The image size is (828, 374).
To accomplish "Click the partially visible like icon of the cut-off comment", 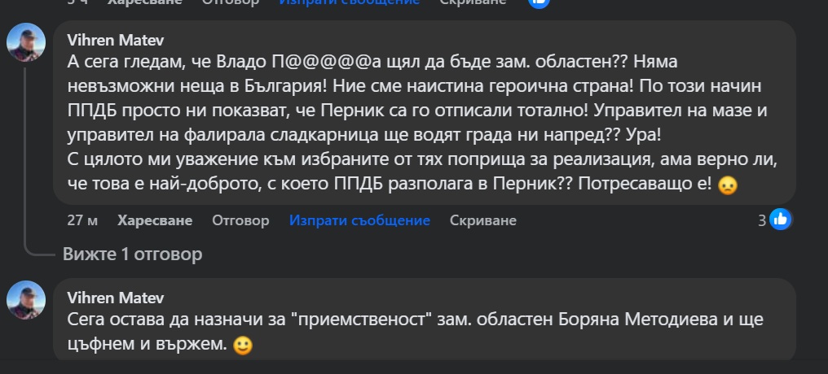I will [539, 2].
